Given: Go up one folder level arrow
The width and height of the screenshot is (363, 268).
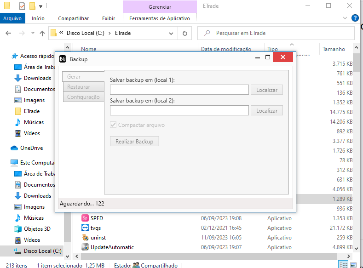Looking at the screenshot, I should tap(42, 33).
